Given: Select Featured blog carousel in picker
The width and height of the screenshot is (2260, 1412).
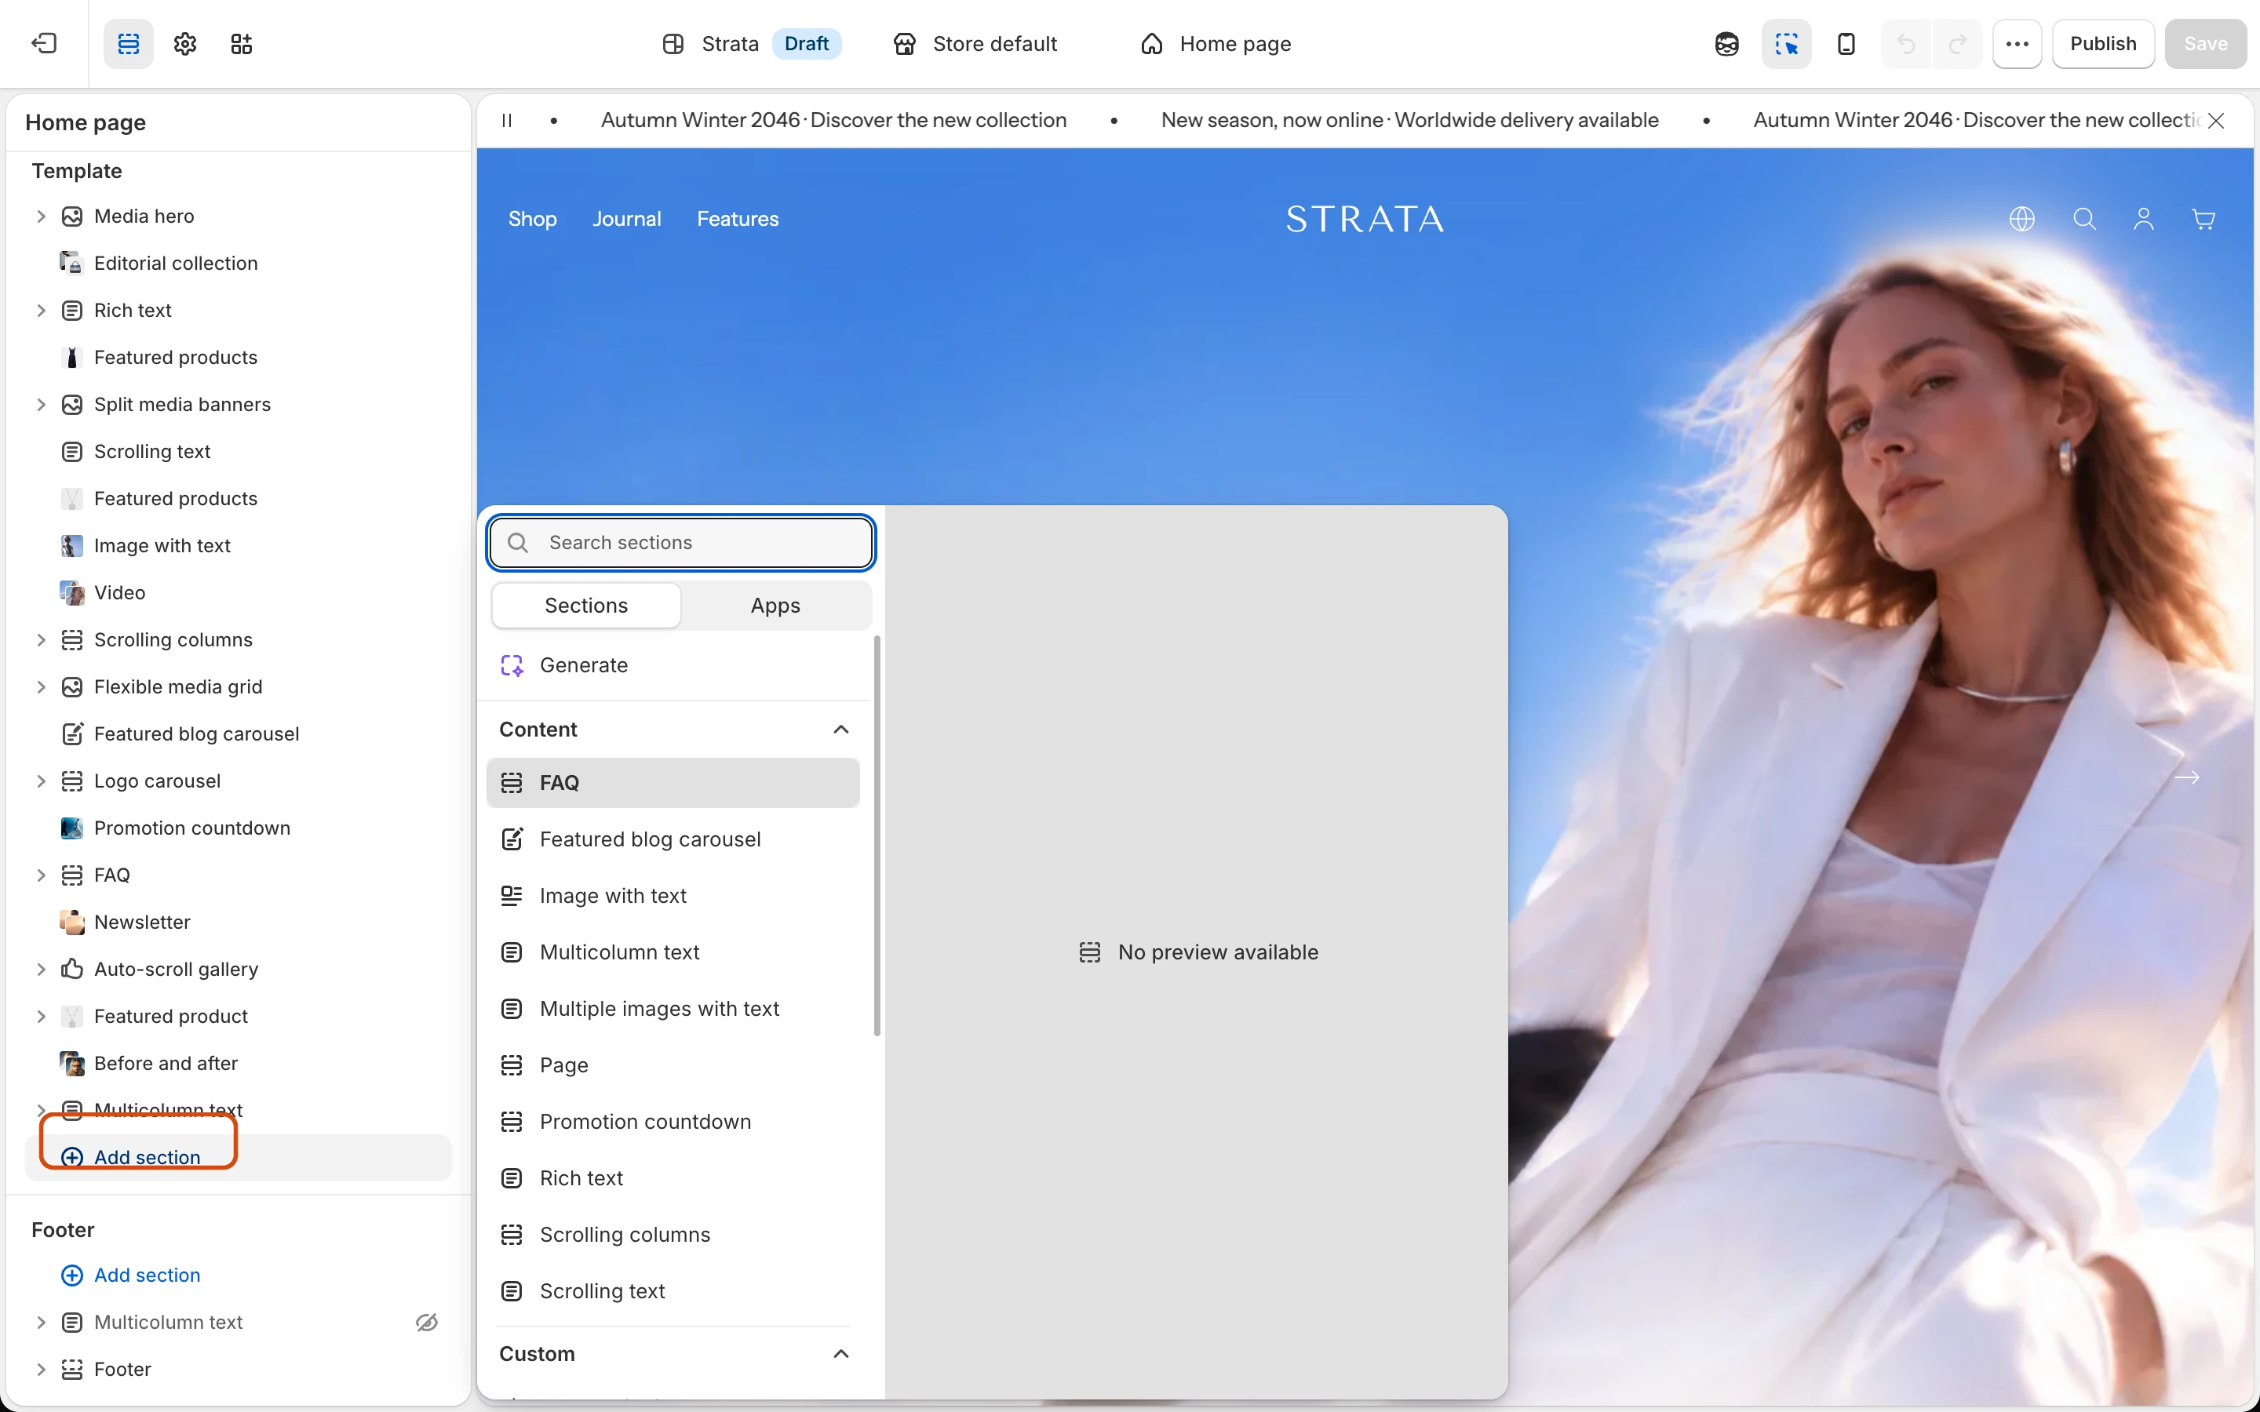Looking at the screenshot, I should [x=673, y=839].
